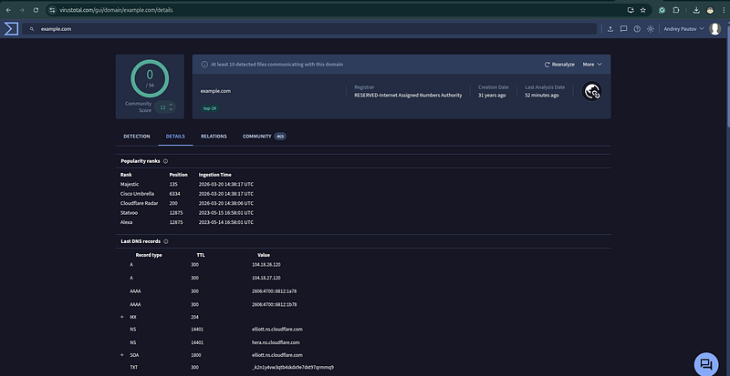Open the Chrome three-dot menu

pyautogui.click(x=724, y=10)
